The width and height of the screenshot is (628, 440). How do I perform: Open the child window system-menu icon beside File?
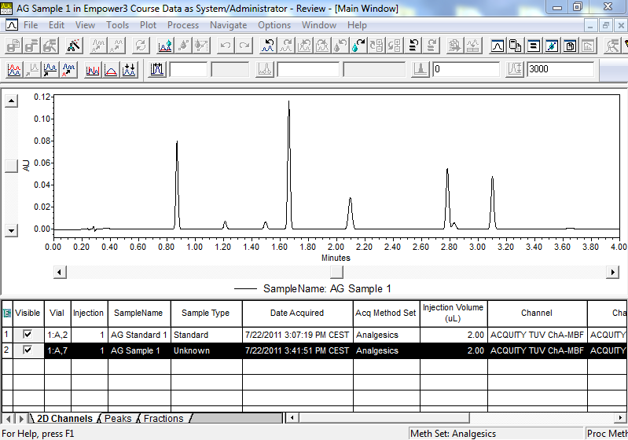pos(11,25)
